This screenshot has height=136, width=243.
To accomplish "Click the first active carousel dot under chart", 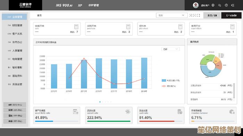I will point(100,102).
